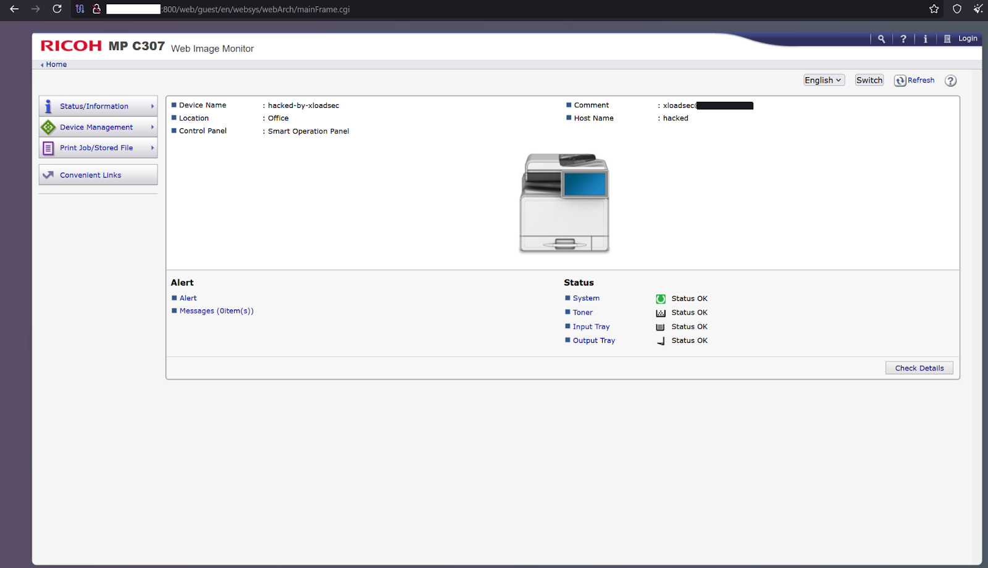Click the Login link

click(x=968, y=38)
